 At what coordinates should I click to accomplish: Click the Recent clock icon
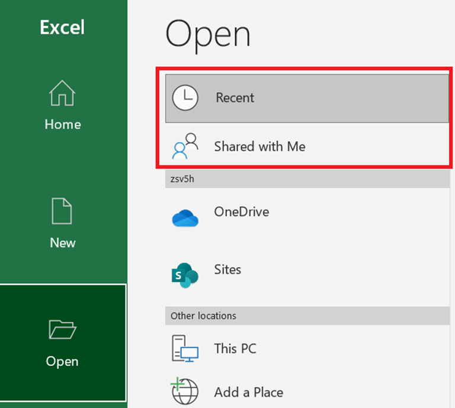185,98
